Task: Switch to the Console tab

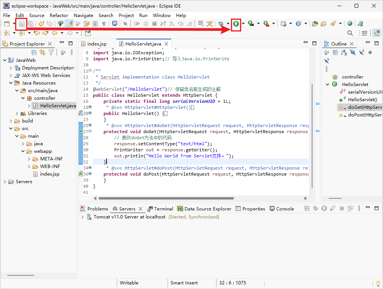Action: pos(282,209)
